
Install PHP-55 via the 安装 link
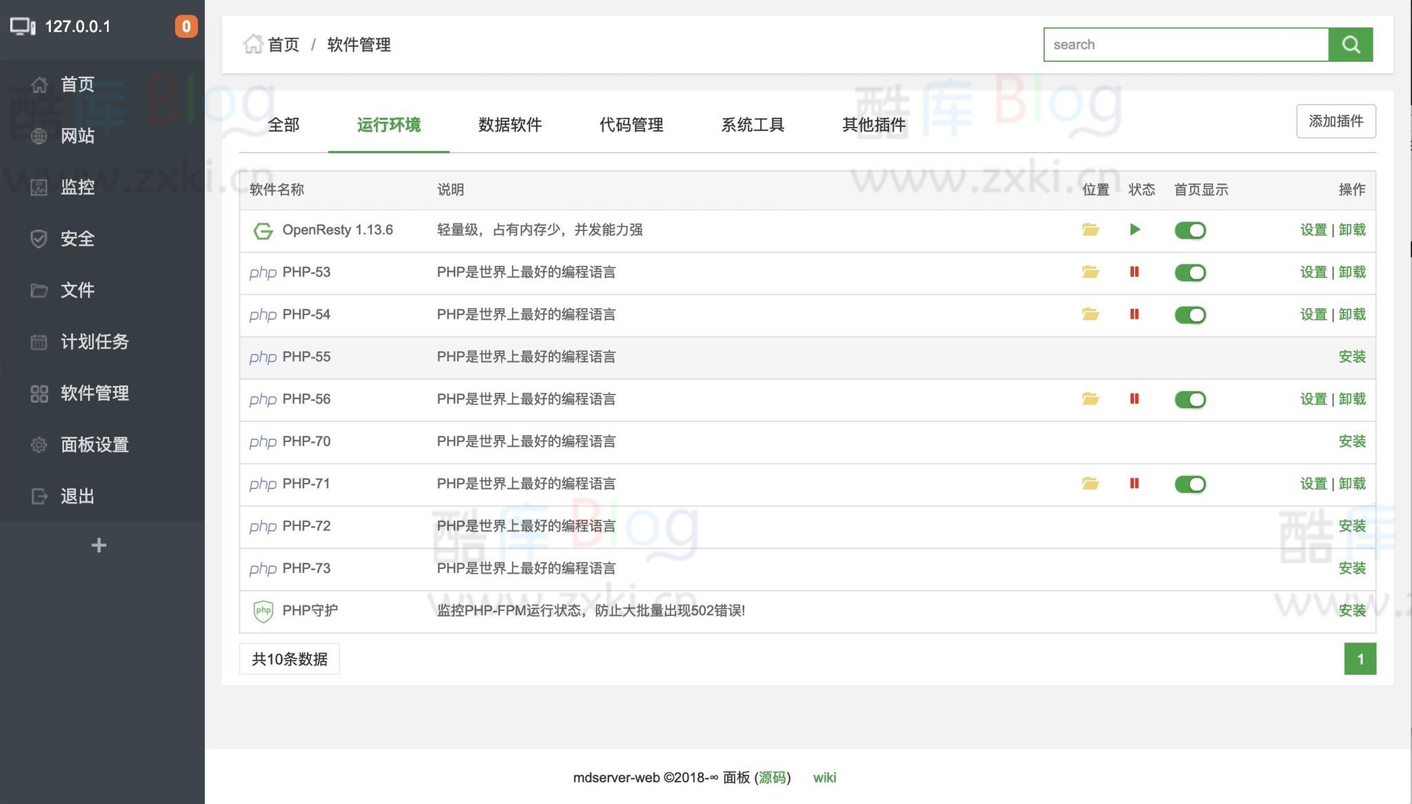1352,356
